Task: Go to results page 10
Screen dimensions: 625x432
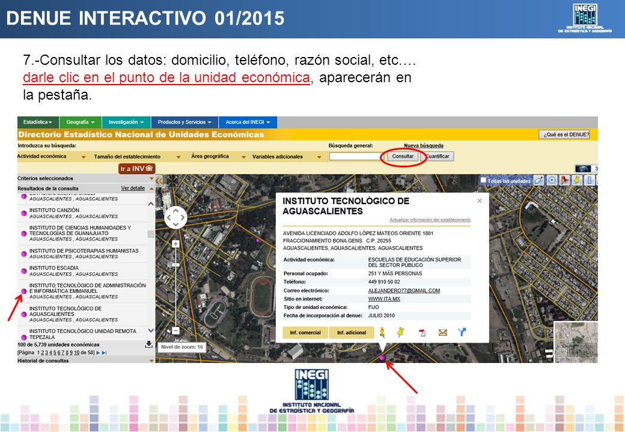Action: coord(76,353)
